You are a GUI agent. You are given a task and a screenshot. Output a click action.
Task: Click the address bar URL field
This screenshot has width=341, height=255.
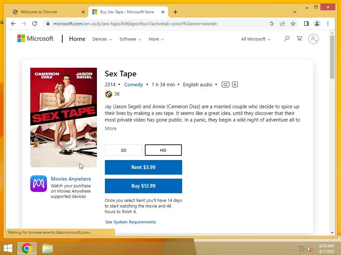[x=135, y=24]
